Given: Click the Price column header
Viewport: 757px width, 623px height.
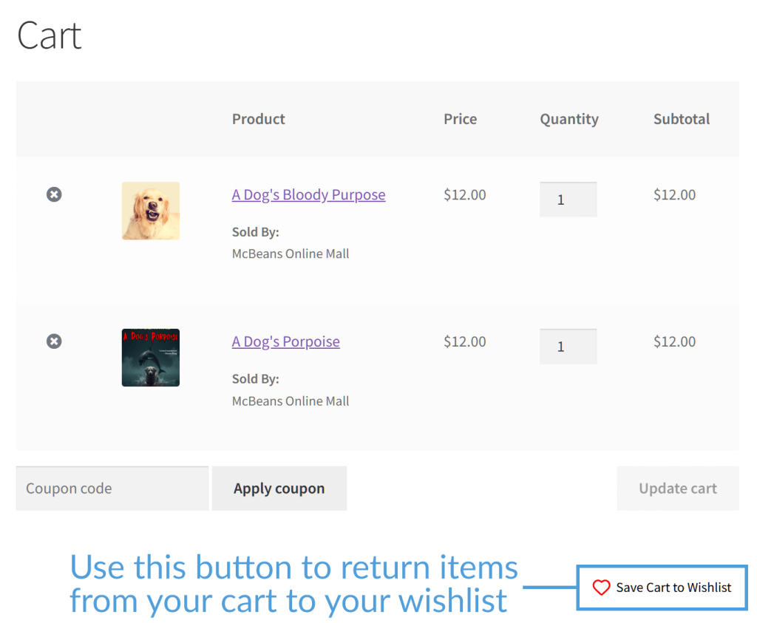Looking at the screenshot, I should [x=460, y=119].
